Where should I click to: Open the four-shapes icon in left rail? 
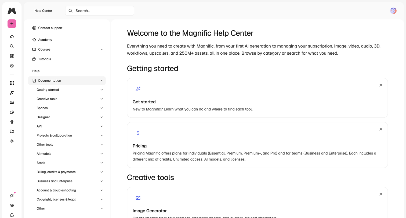pos(12,56)
